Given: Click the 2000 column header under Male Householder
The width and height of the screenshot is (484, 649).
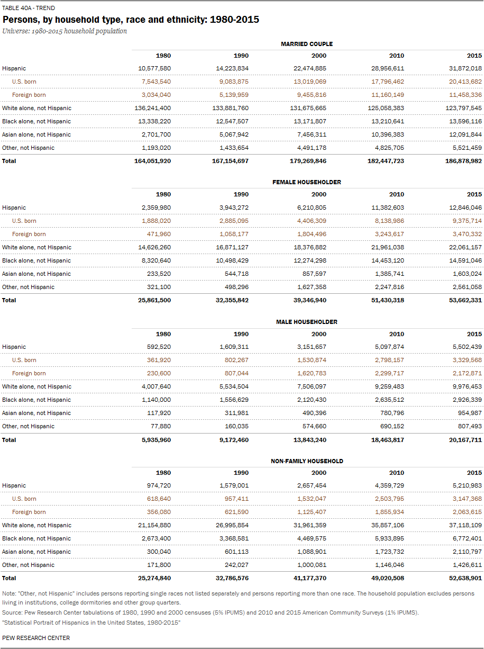Looking at the screenshot, I should [x=319, y=334].
